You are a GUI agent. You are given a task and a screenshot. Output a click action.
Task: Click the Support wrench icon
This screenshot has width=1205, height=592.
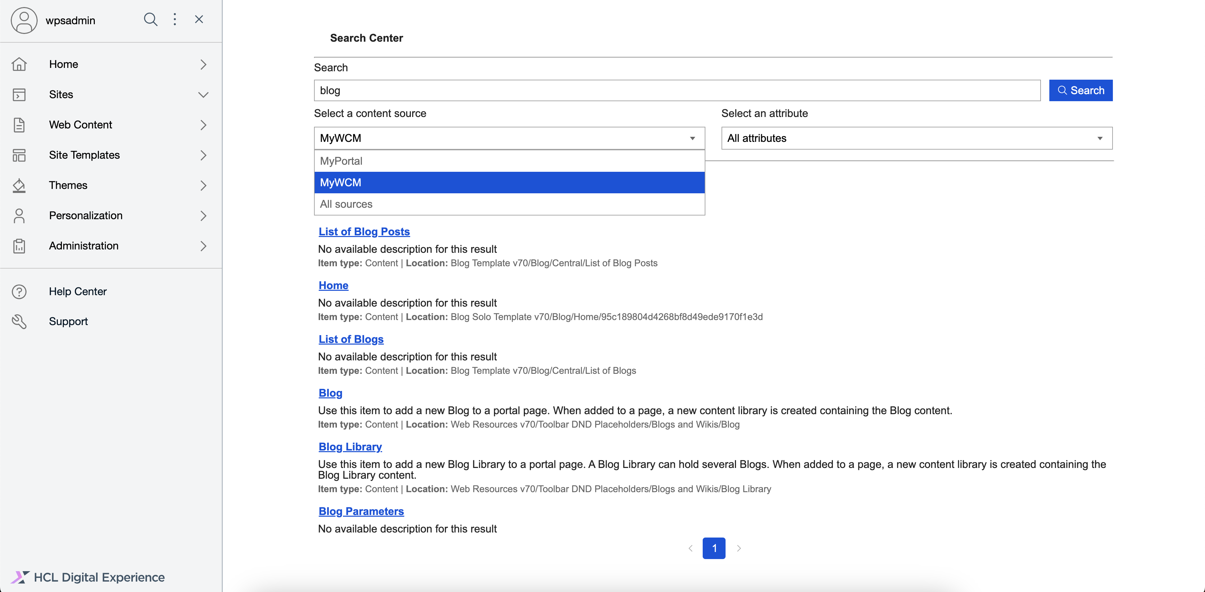19,321
